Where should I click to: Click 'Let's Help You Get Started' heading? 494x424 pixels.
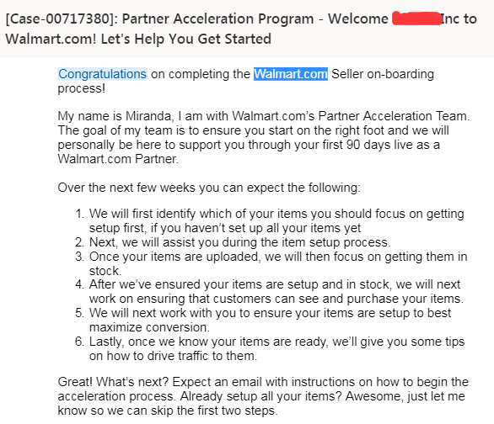click(185, 40)
